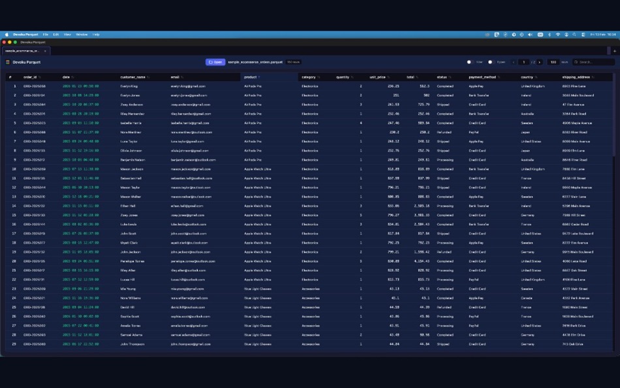Add a new tab with plus icon
The height and width of the screenshot is (388, 620).
[x=615, y=51]
